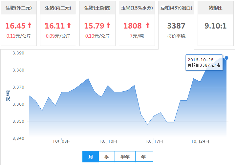
Task: Click the 0.11元/公斤 change text
Action: (19, 36)
